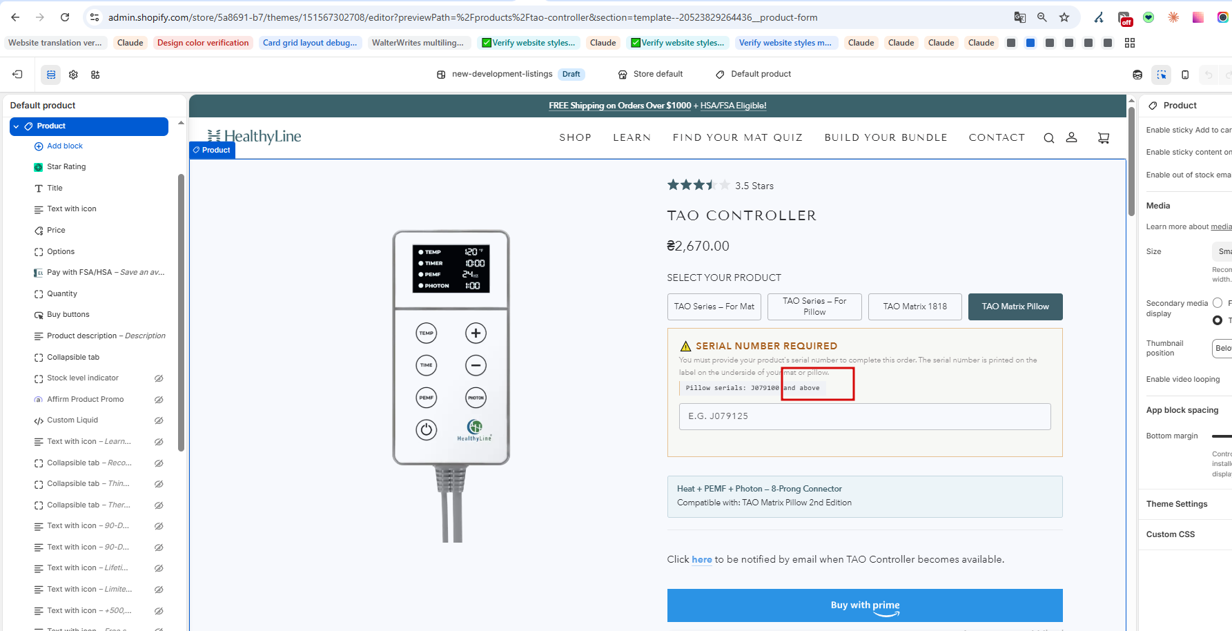Viewport: 1232px width, 631px height.
Task: Open the Card grid layout debug bookmark
Action: [310, 43]
